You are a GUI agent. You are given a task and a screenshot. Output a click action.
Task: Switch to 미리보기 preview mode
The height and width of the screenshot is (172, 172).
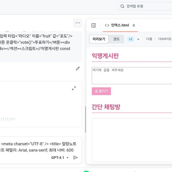coord(99,39)
